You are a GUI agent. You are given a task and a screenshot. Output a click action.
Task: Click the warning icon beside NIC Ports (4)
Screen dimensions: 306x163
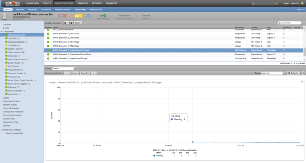[6, 66]
